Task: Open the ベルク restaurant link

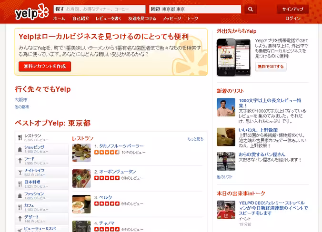Action: click(106, 197)
